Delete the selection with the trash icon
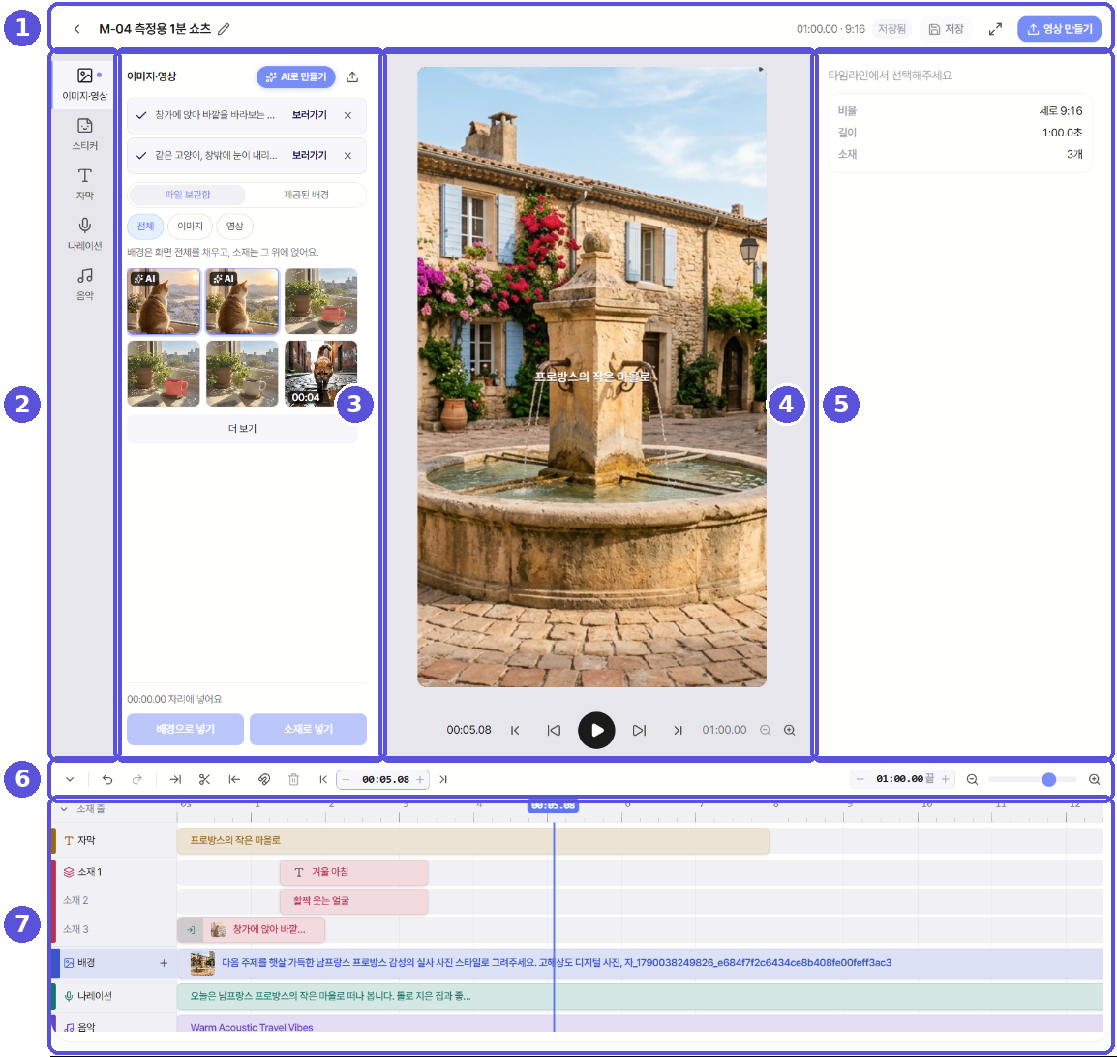1117x1057 pixels. click(x=293, y=780)
